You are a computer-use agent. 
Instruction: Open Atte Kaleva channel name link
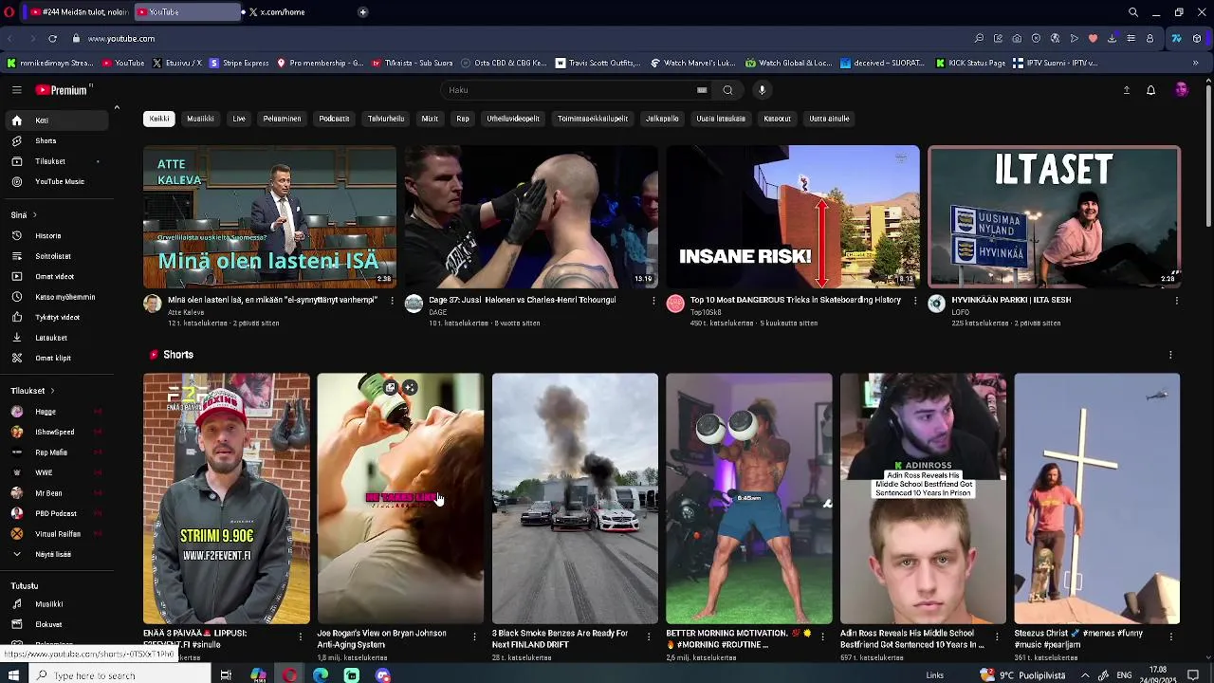186,312
